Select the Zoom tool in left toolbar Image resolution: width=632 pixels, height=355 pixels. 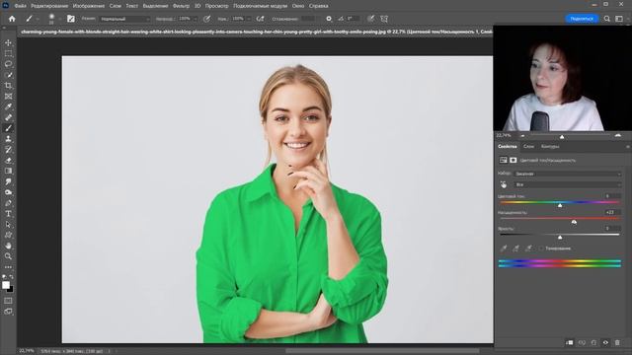pyautogui.click(x=8, y=256)
